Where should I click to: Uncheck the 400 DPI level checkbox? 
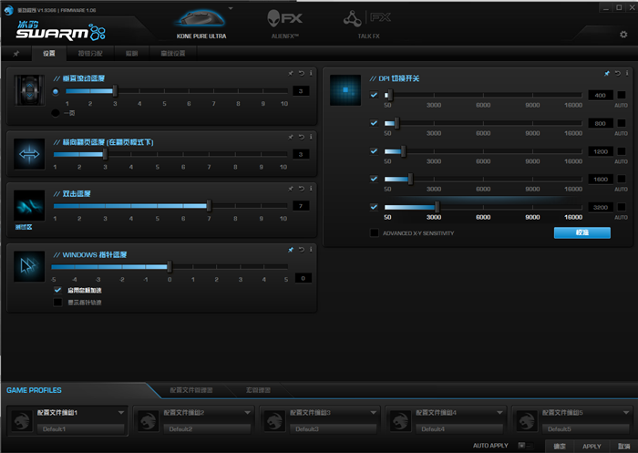click(374, 95)
